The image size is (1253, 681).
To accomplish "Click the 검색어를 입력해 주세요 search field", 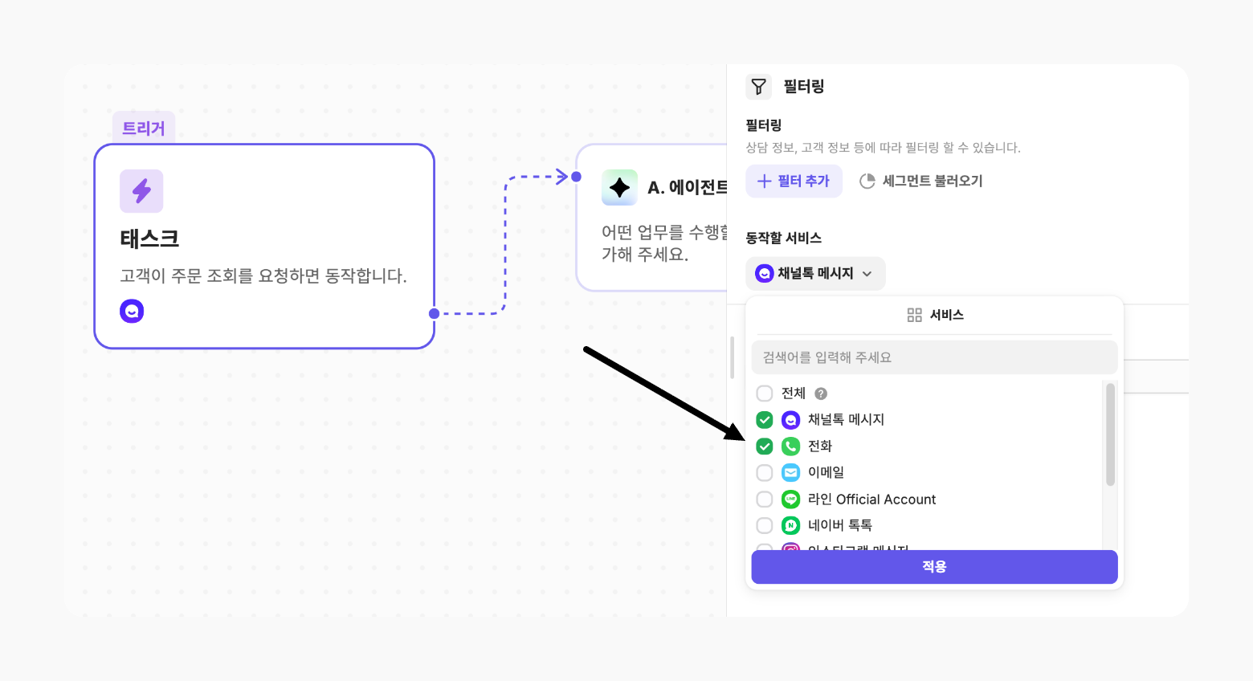I will (x=934, y=357).
